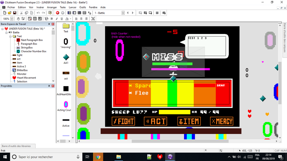
Task: Toggle the show grid icon
Action: coord(34,19)
